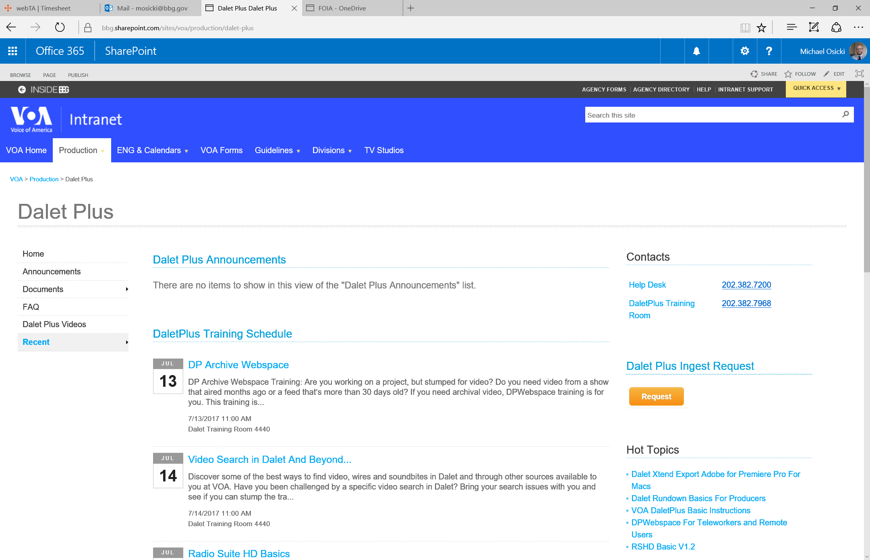Click the page vertical scrollbar thumb
Screen dimensions: 870x560
867,180
